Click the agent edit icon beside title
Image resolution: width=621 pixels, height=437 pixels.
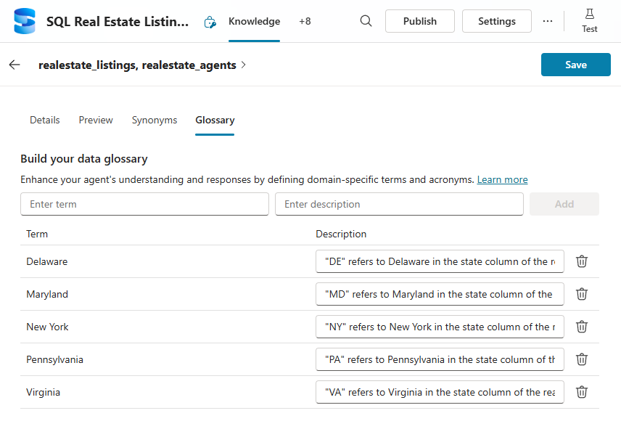[x=210, y=22]
